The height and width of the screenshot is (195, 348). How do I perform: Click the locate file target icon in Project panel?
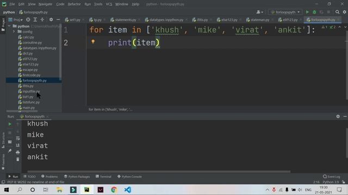click(28, 19)
